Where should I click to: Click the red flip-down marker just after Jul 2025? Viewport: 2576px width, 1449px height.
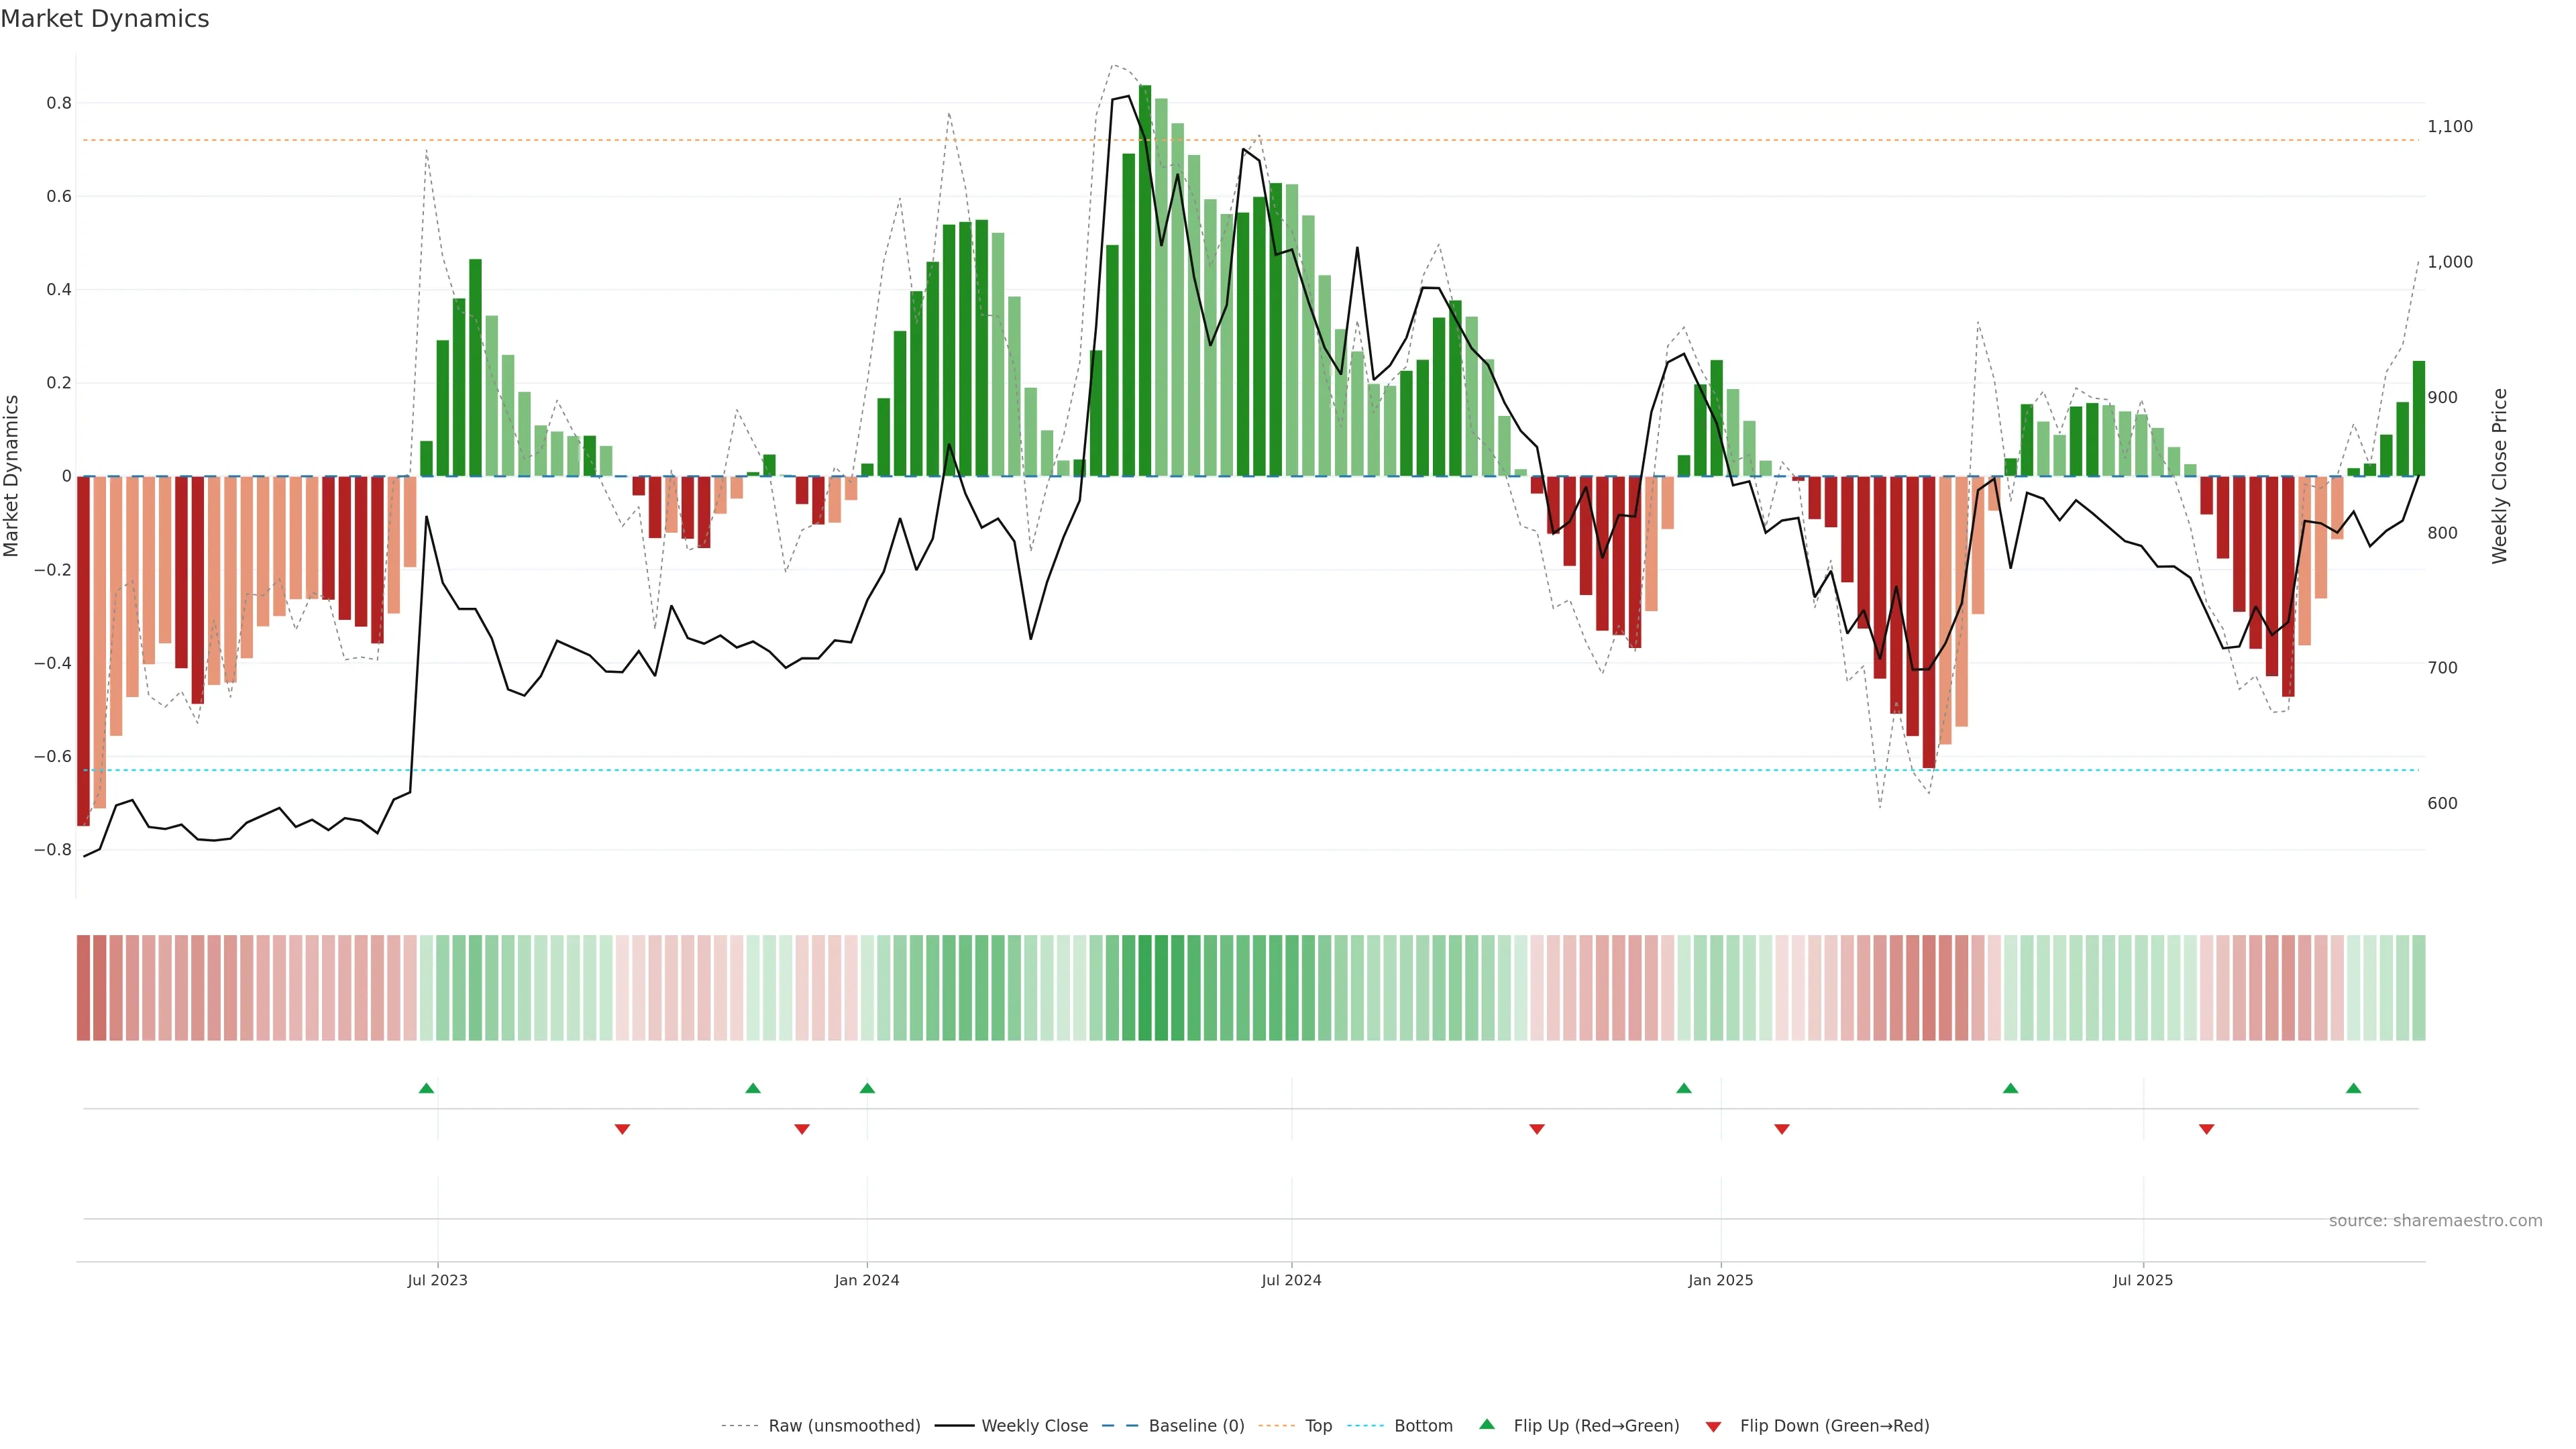2206,1129
